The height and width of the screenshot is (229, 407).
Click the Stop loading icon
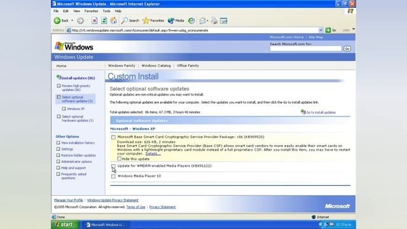click(x=95, y=20)
